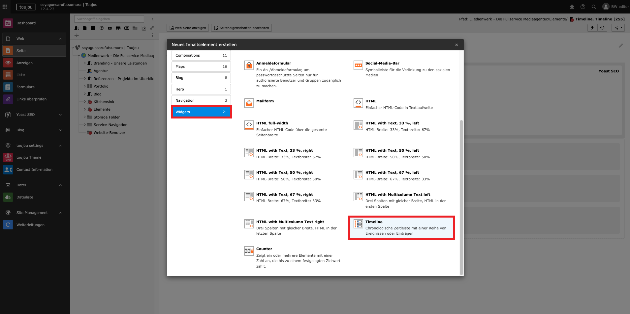Open the bookmarks star icon
Viewport: 630px width, 314px height.
click(572, 7)
